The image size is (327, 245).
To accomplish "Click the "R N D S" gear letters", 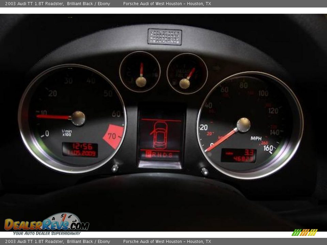I will pyautogui.click(x=162, y=155).
